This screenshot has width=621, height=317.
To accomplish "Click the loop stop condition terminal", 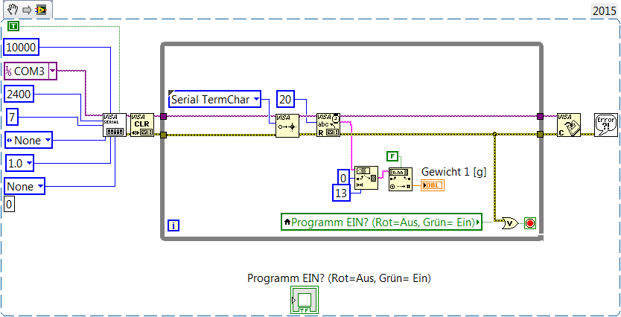I will pyautogui.click(x=530, y=223).
